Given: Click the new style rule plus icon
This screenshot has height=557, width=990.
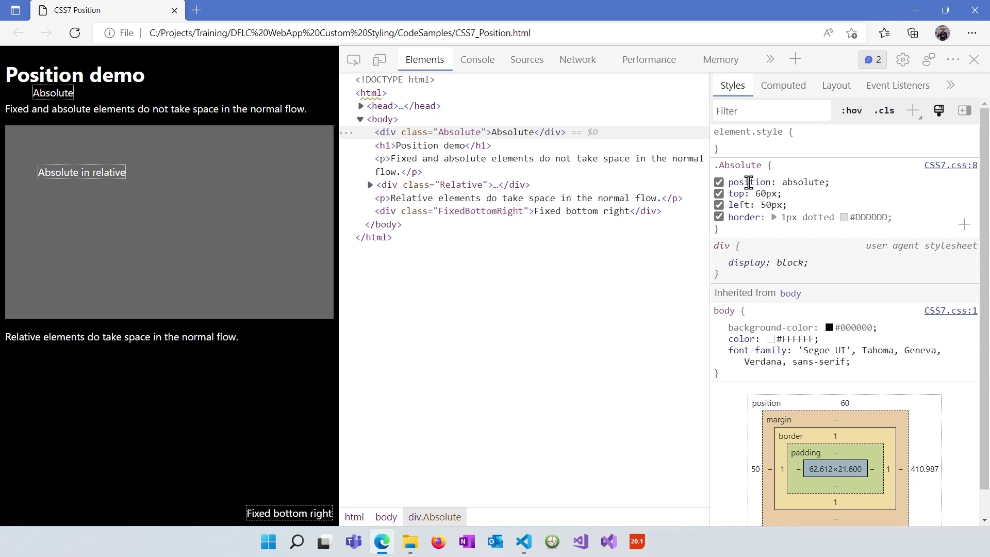Looking at the screenshot, I should (913, 110).
